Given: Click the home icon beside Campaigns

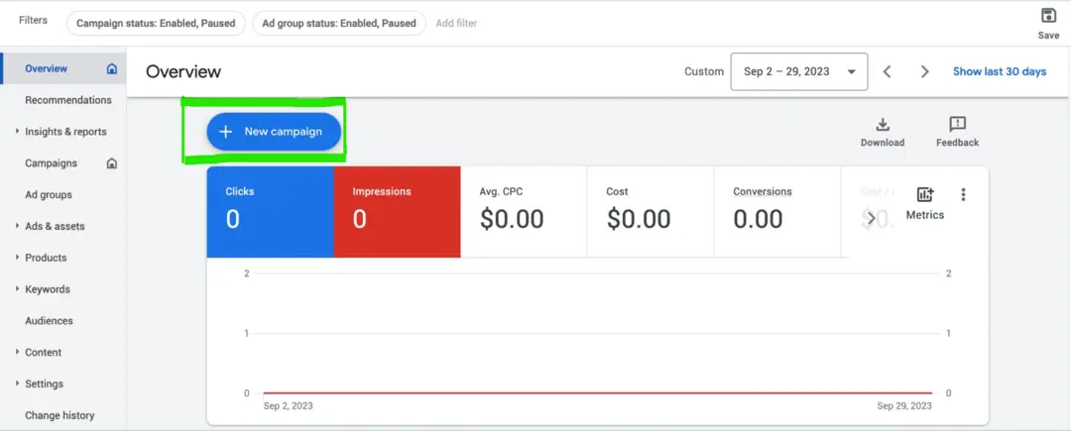Looking at the screenshot, I should point(112,163).
